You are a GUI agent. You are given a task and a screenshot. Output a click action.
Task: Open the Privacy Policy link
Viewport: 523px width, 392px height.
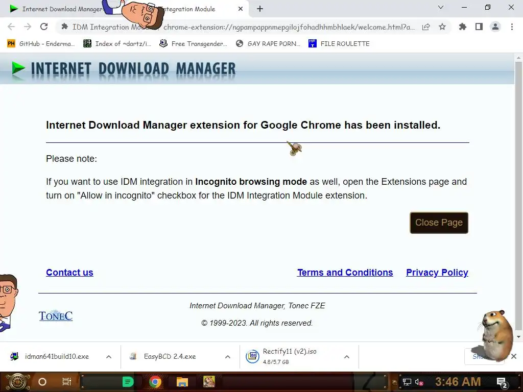[437, 273]
